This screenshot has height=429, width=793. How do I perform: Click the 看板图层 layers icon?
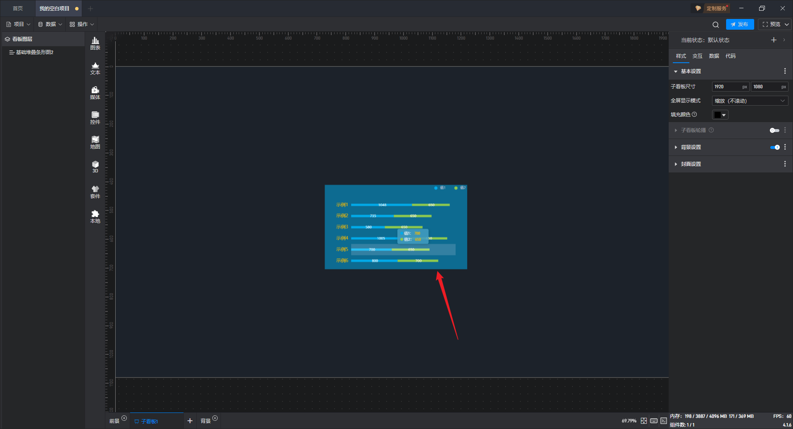[7, 39]
